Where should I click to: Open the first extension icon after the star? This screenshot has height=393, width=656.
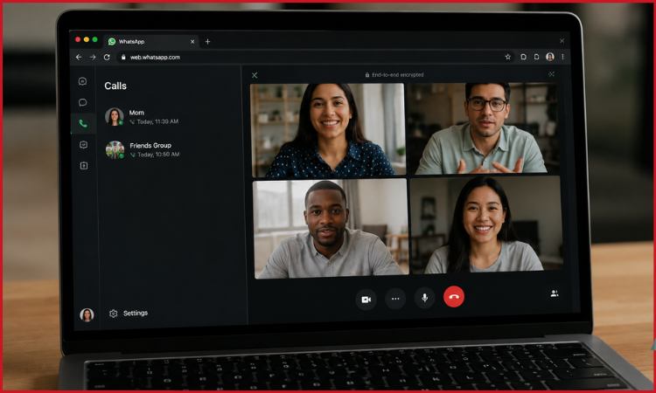523,57
